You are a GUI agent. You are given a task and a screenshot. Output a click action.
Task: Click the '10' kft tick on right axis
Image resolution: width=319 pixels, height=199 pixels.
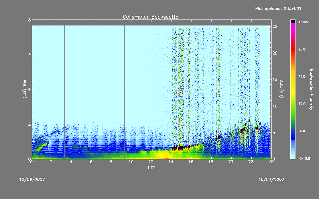[275, 106]
